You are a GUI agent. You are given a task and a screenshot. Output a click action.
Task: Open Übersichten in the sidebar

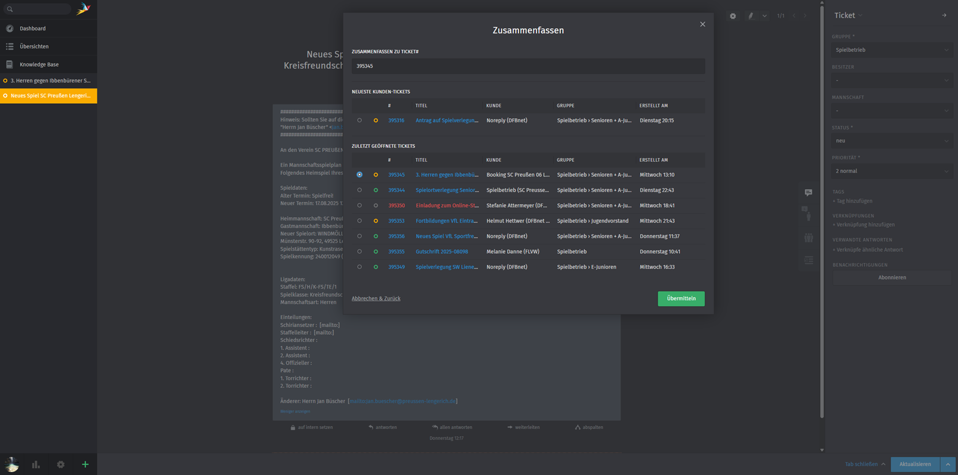(34, 47)
